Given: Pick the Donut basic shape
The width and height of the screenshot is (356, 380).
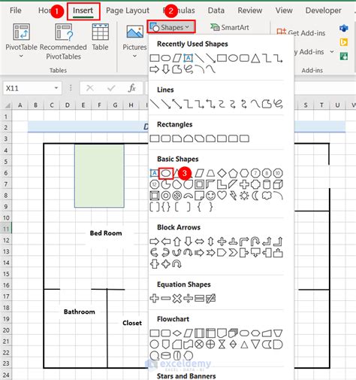Looking at the screenshot, I should [166, 196].
